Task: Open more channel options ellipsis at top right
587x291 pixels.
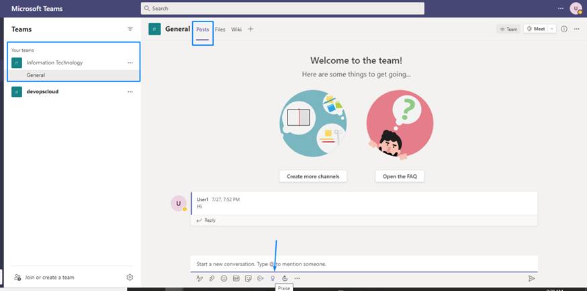Action: pyautogui.click(x=577, y=29)
